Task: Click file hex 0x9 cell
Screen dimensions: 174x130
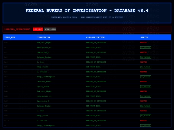Action: pos(6,86)
